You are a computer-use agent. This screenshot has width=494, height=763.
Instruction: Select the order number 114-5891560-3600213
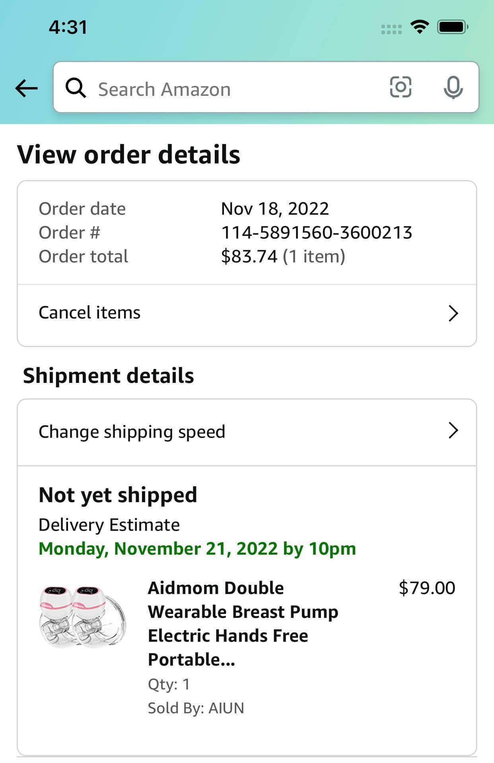pos(317,233)
